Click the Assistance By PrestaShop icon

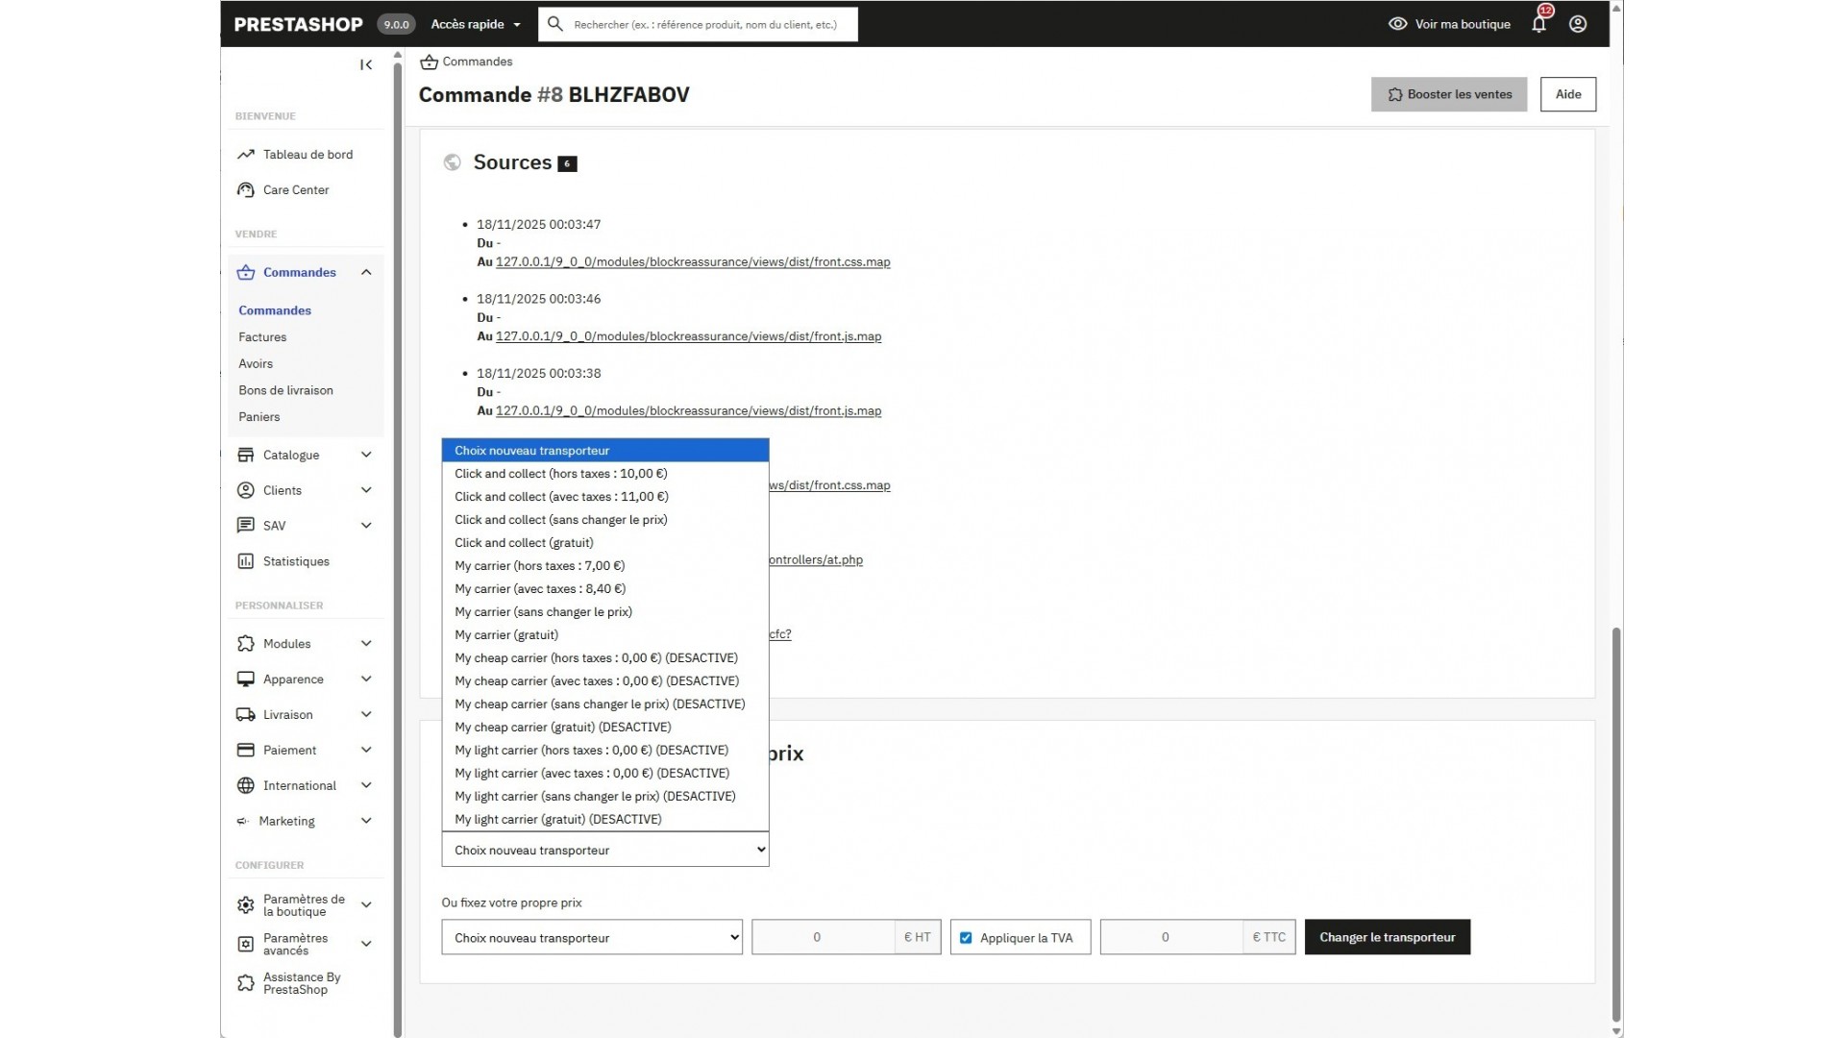(246, 983)
